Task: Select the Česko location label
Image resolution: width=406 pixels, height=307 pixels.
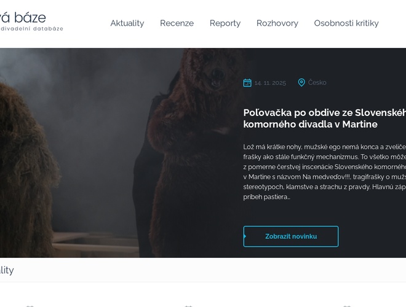Action: coord(317,82)
